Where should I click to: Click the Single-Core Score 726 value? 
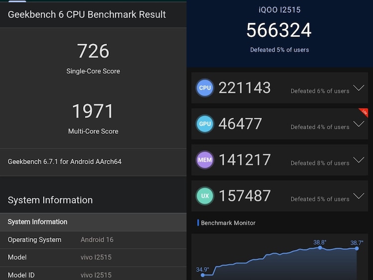(x=93, y=51)
